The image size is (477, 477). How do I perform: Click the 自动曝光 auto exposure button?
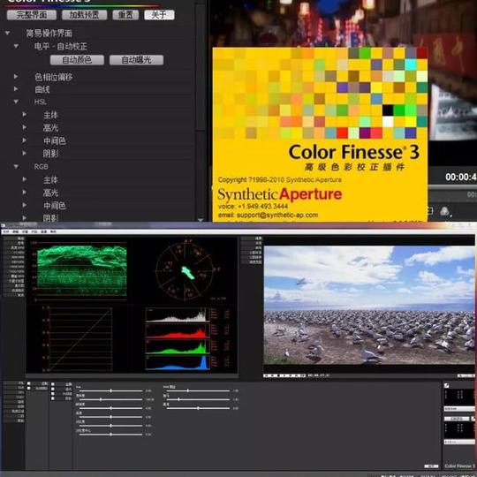point(136,60)
